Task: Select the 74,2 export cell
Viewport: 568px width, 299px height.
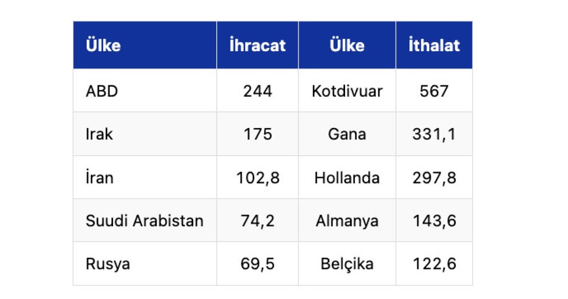Action: [x=257, y=221]
